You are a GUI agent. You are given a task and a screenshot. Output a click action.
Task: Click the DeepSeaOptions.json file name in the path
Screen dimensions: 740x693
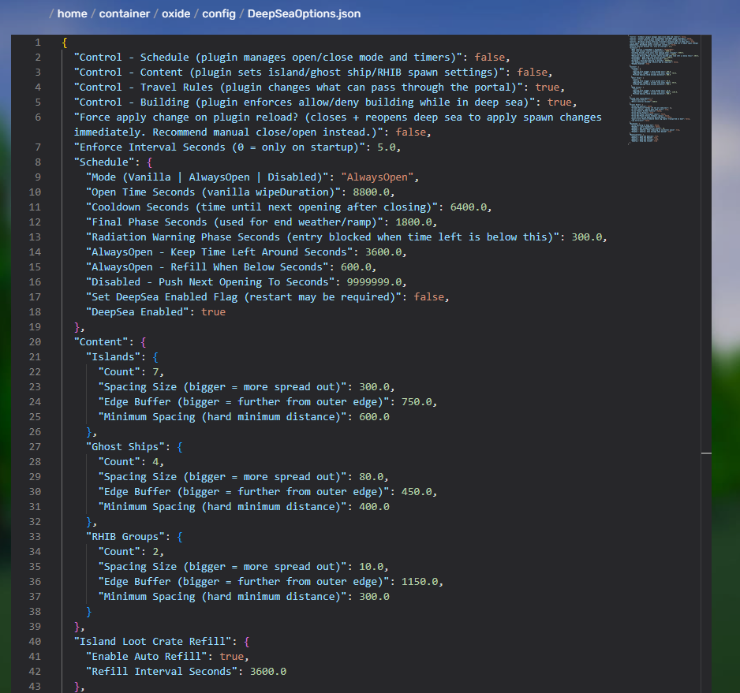[304, 14]
